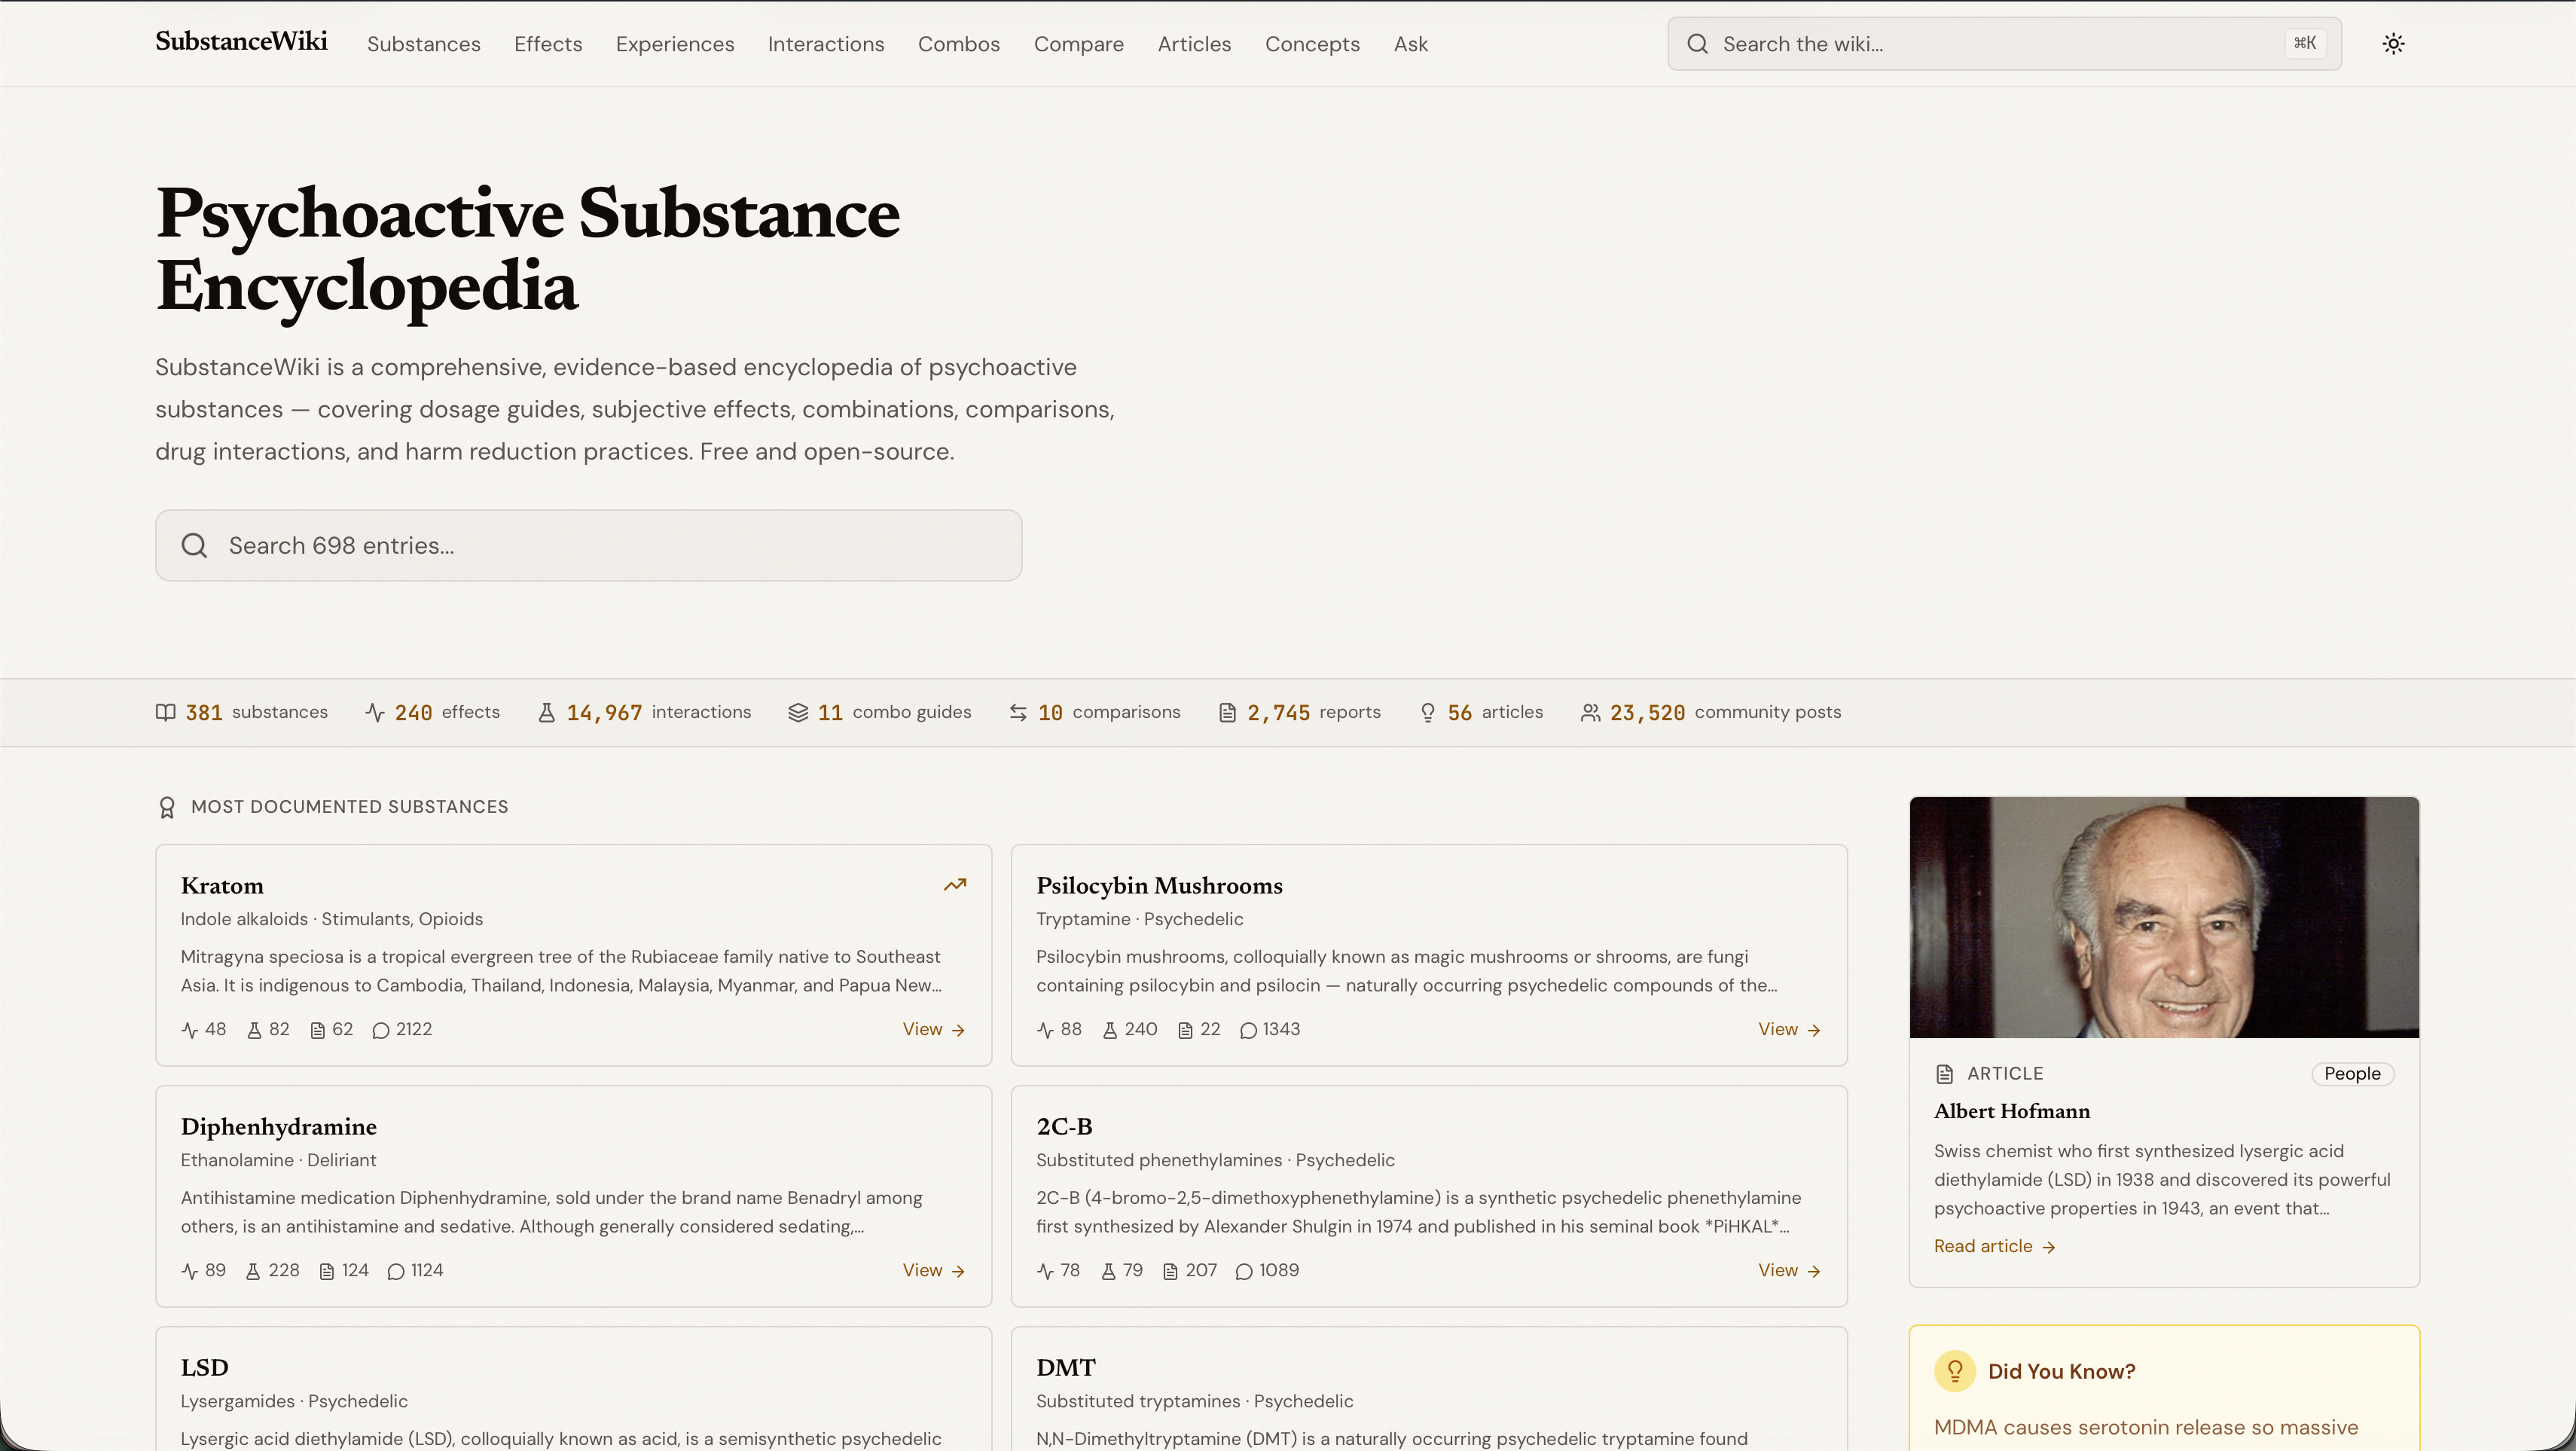The image size is (2576, 1451).
Task: Click the Albert Hofmann article title
Action: [x=2012, y=1111]
